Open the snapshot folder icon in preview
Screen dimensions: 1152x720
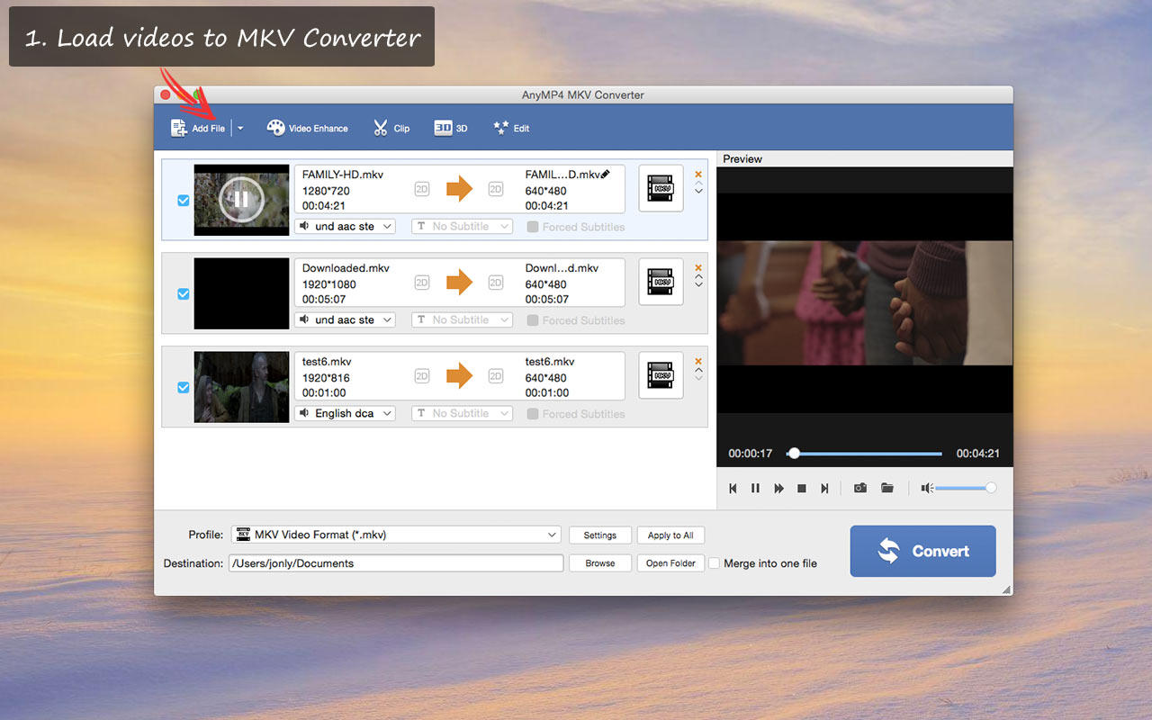[887, 488]
